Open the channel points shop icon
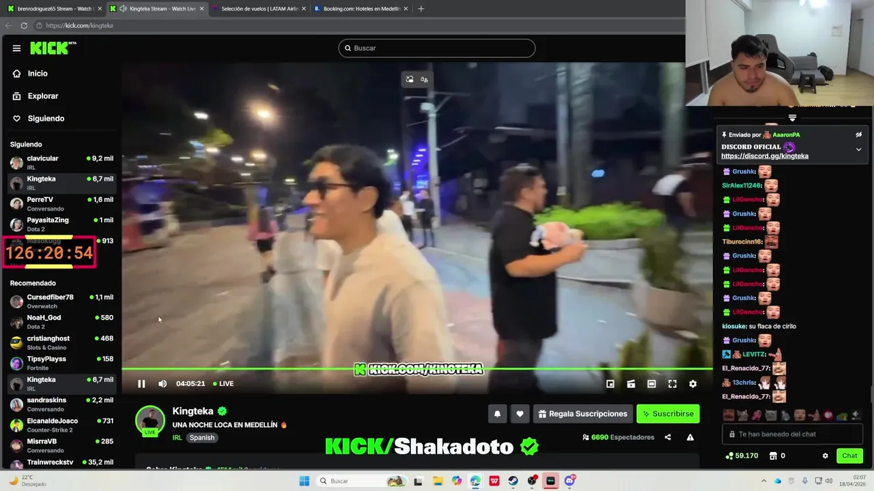The width and height of the screenshot is (874, 491). (x=773, y=456)
